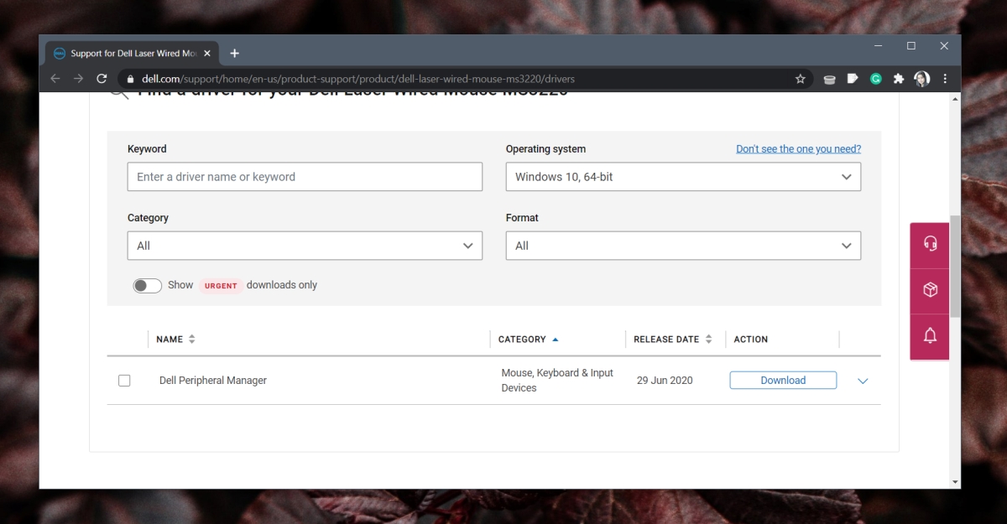Toggle Show urgent downloads only switch

click(147, 286)
